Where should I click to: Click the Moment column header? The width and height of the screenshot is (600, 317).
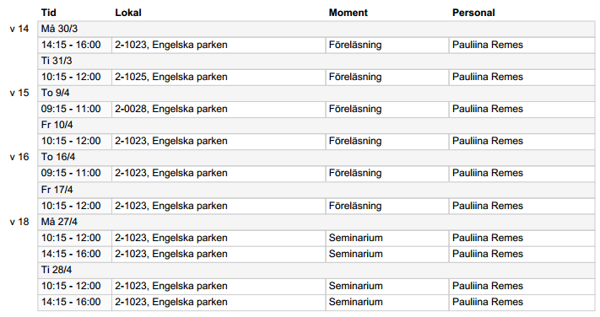[348, 13]
